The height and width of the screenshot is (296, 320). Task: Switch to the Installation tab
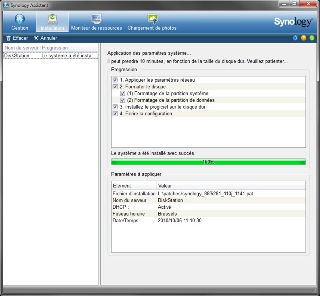pos(52,22)
